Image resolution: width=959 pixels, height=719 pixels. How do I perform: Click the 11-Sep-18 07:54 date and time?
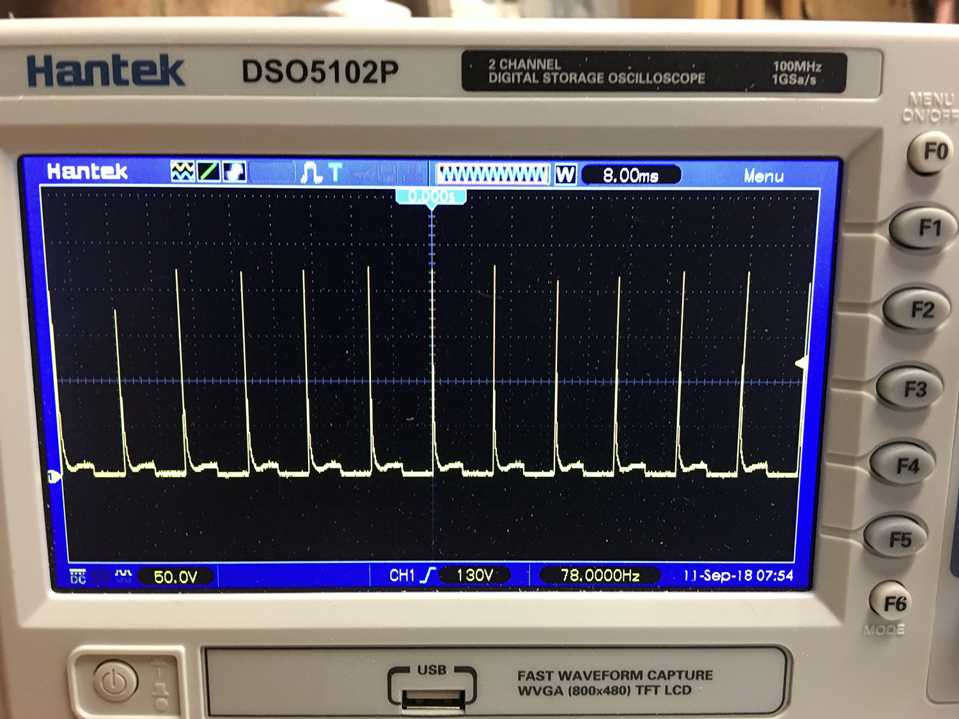pyautogui.click(x=738, y=576)
